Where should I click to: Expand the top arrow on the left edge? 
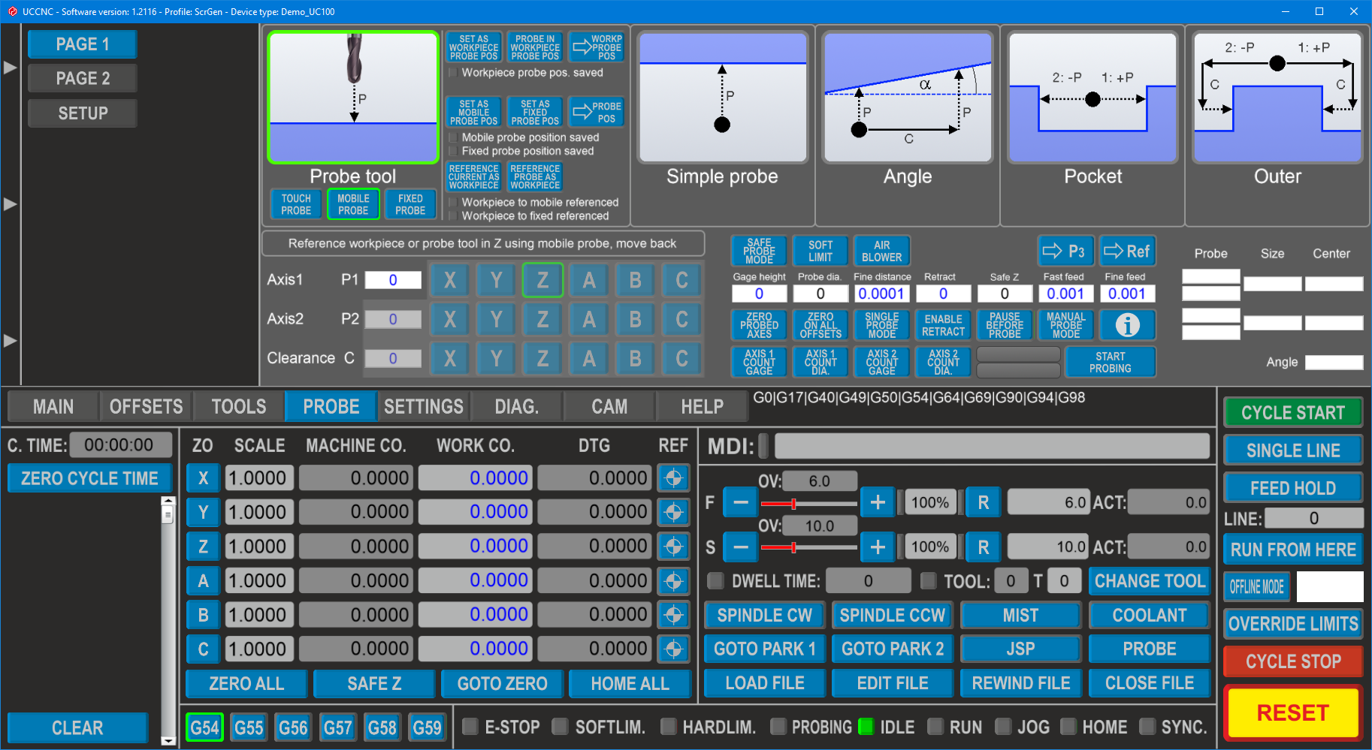10,68
